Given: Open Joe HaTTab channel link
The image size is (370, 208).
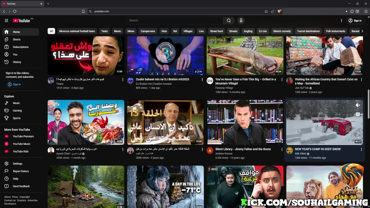Looking at the screenshot, I should [x=302, y=88].
